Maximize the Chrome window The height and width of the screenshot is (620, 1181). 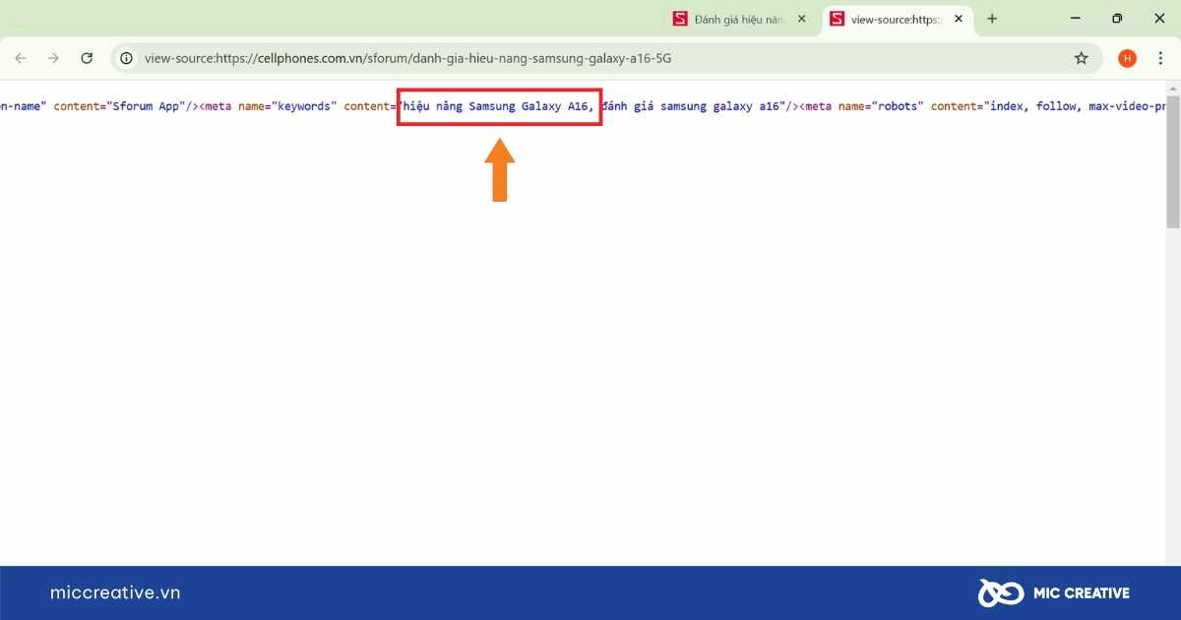click(1117, 19)
